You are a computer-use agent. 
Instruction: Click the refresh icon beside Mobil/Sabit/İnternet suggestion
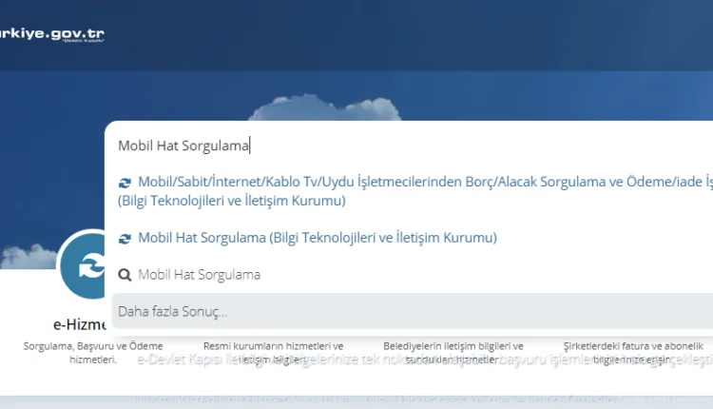125,183
